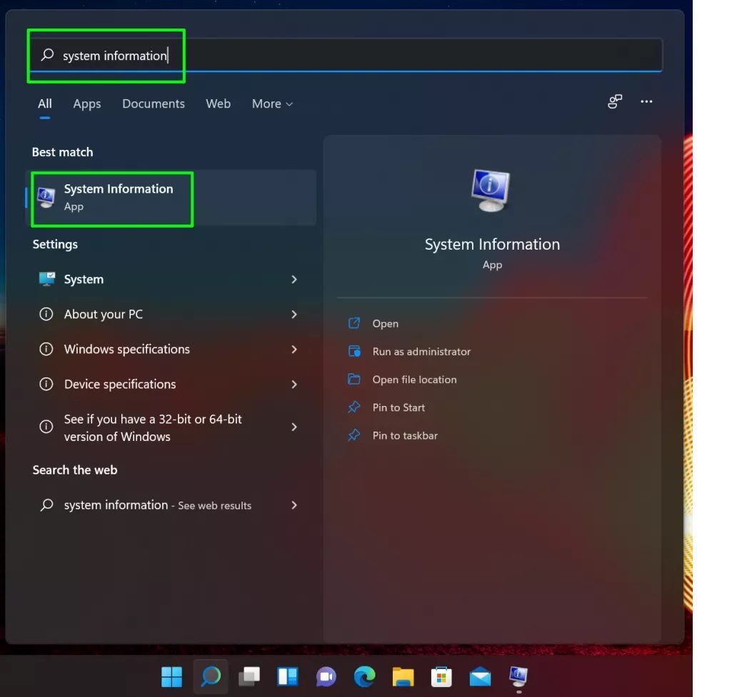732x697 pixels.
Task: Open the Web search tab
Action: point(218,103)
